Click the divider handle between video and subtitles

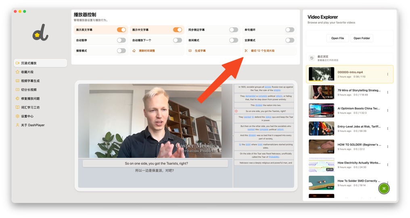coord(233,136)
